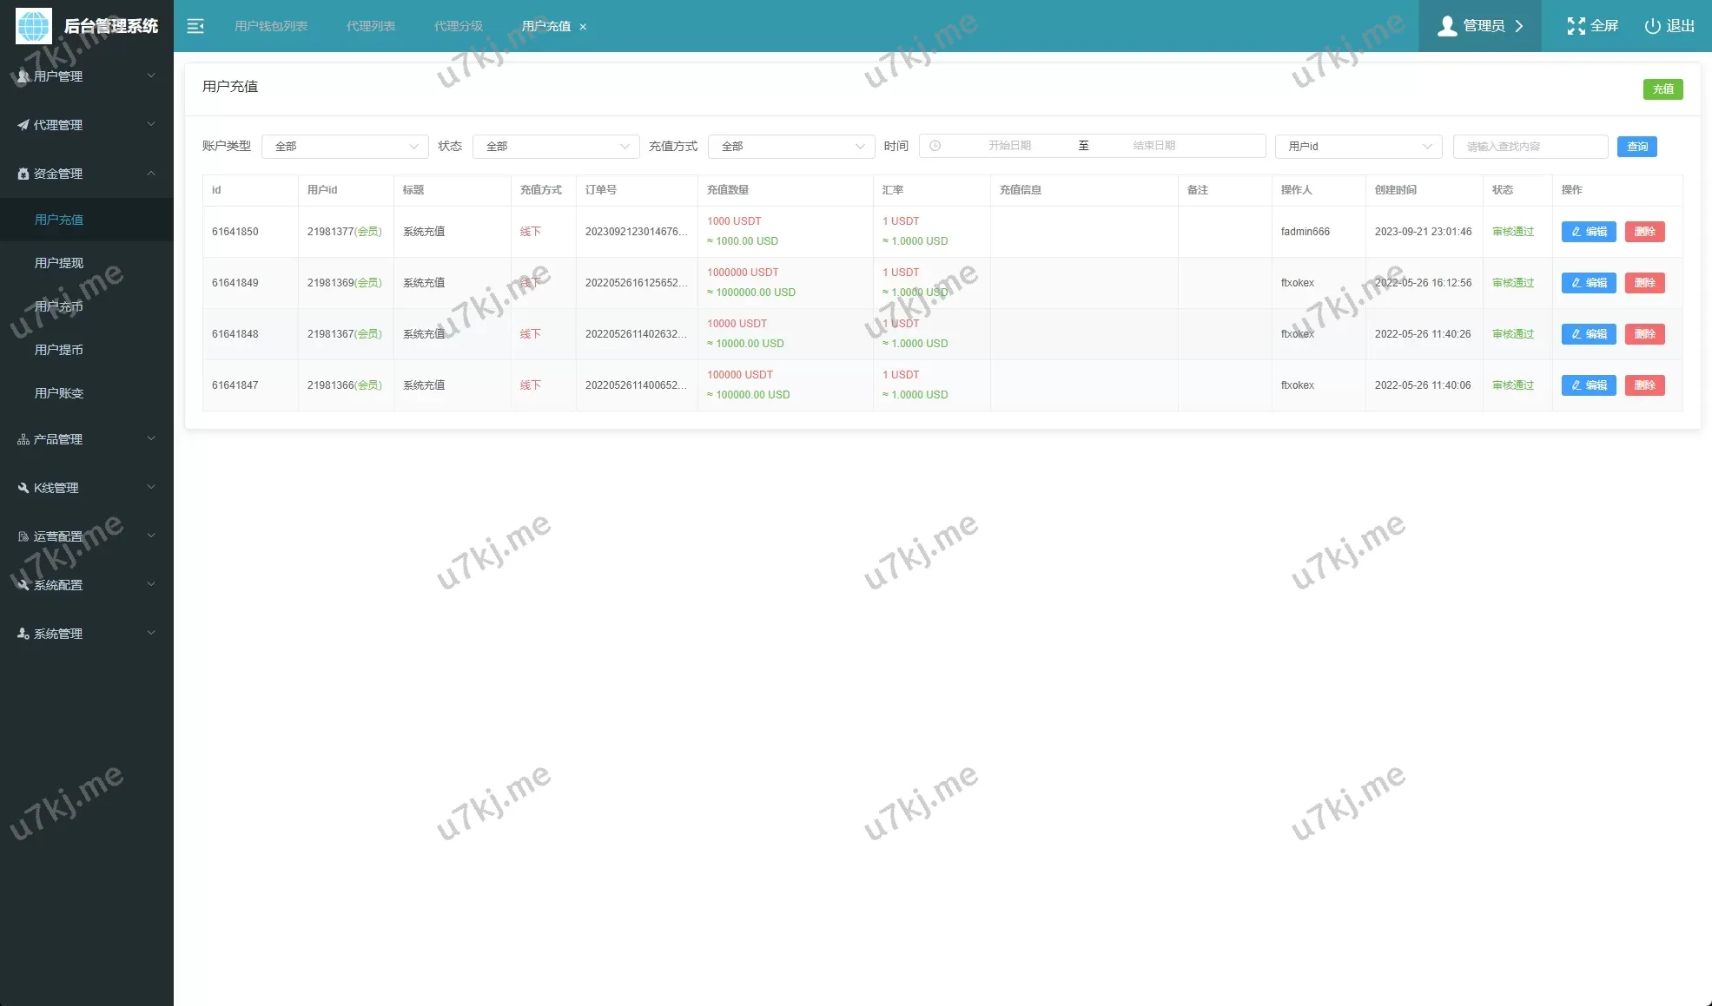Click the sidebar collapse hamburger icon
This screenshot has width=1712, height=1006.
click(195, 26)
